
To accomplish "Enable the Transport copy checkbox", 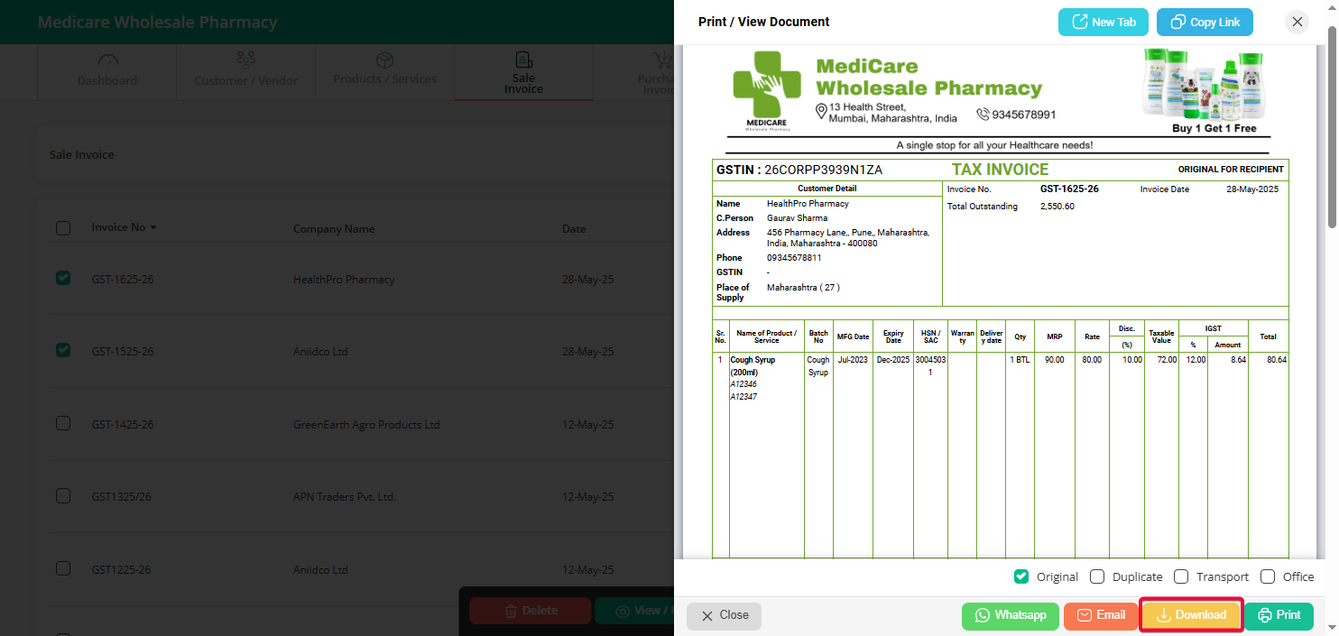I will (x=1181, y=576).
